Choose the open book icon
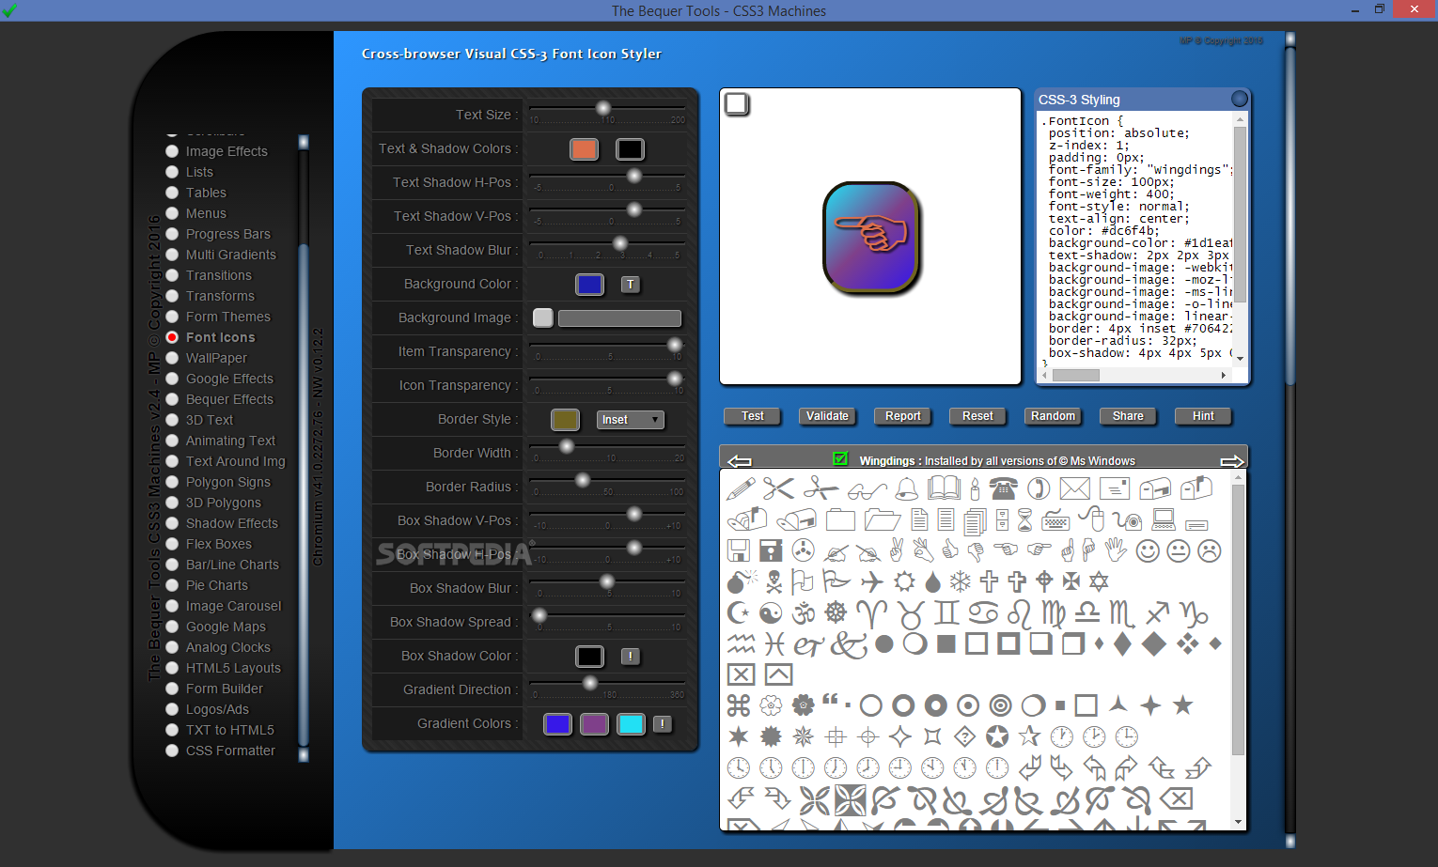Screen dimensions: 1438x867 (944, 488)
